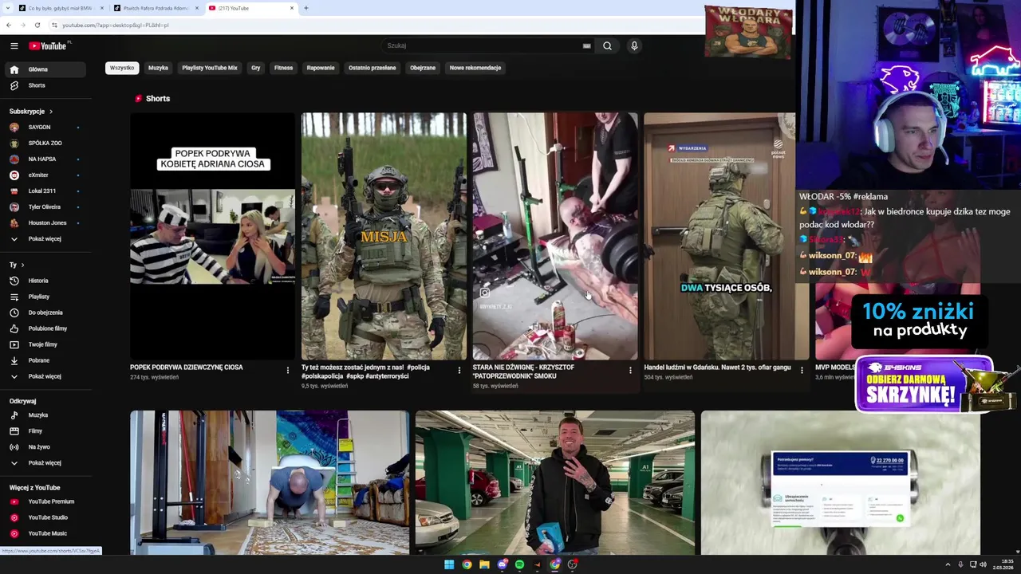Viewport: 1021px width, 574px height.
Task: Open Twoje filmy in sidebar
Action: pyautogui.click(x=44, y=344)
